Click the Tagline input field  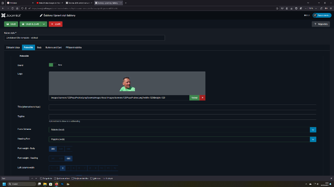click(182, 117)
